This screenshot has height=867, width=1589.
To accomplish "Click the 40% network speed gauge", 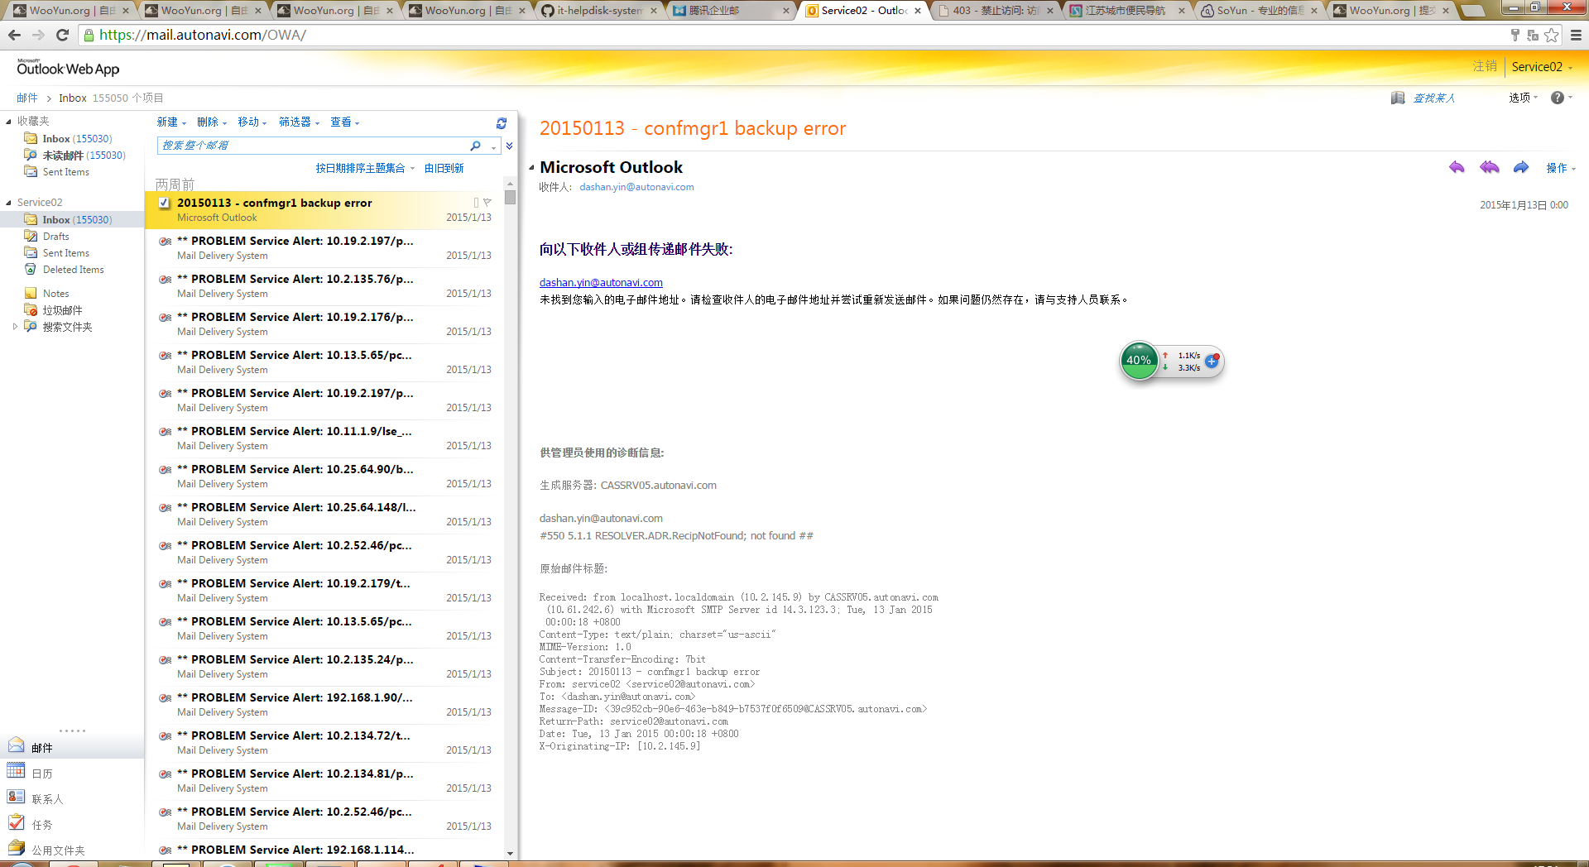I will pos(1139,361).
